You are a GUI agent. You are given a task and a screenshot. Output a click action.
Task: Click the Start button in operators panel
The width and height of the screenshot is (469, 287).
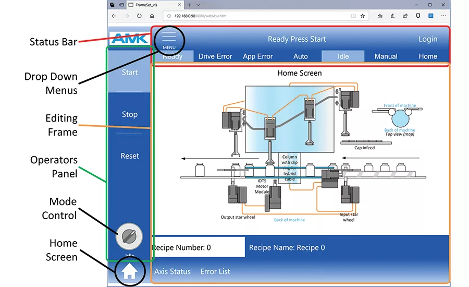(130, 72)
